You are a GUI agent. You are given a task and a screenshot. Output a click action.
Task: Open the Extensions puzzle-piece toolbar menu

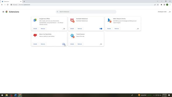click(x=161, y=5)
